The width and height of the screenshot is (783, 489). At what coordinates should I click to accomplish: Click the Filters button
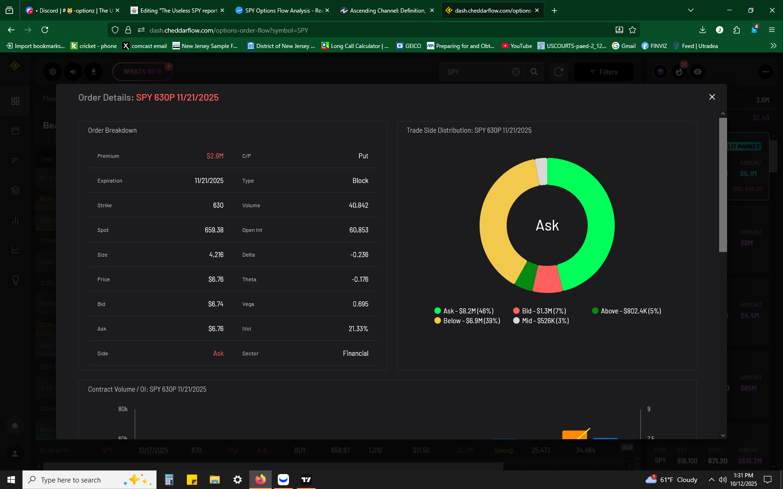(604, 72)
